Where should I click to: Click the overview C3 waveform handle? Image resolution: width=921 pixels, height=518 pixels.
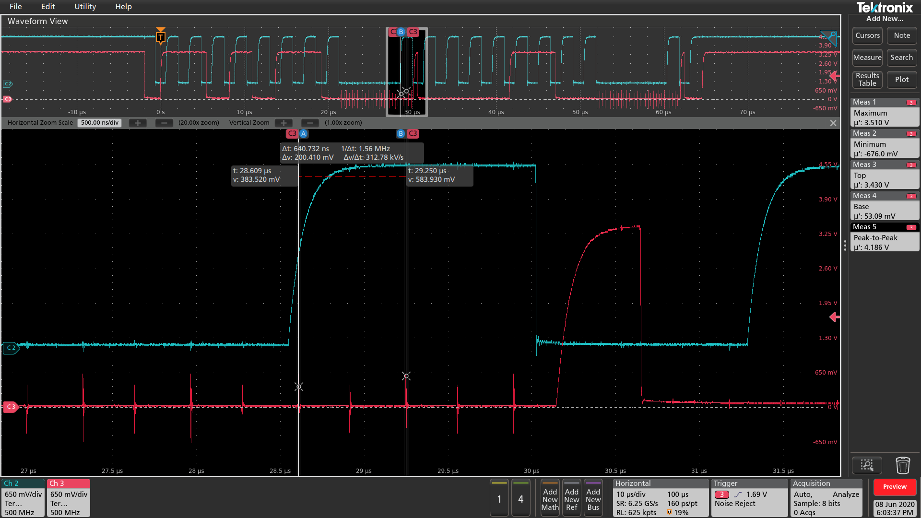8,99
